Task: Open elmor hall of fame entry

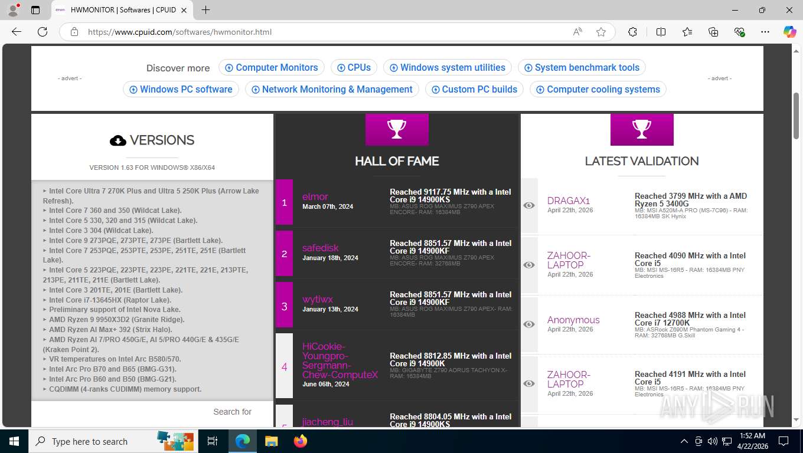Action: pos(315,196)
